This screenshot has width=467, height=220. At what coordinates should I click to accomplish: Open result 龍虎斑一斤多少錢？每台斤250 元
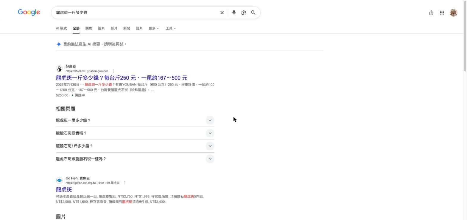click(122, 78)
